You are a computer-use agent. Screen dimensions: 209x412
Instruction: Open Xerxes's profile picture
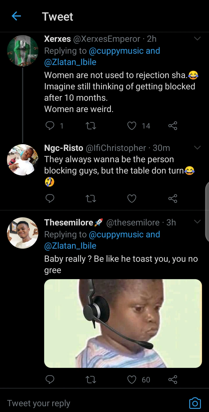[x=23, y=51]
